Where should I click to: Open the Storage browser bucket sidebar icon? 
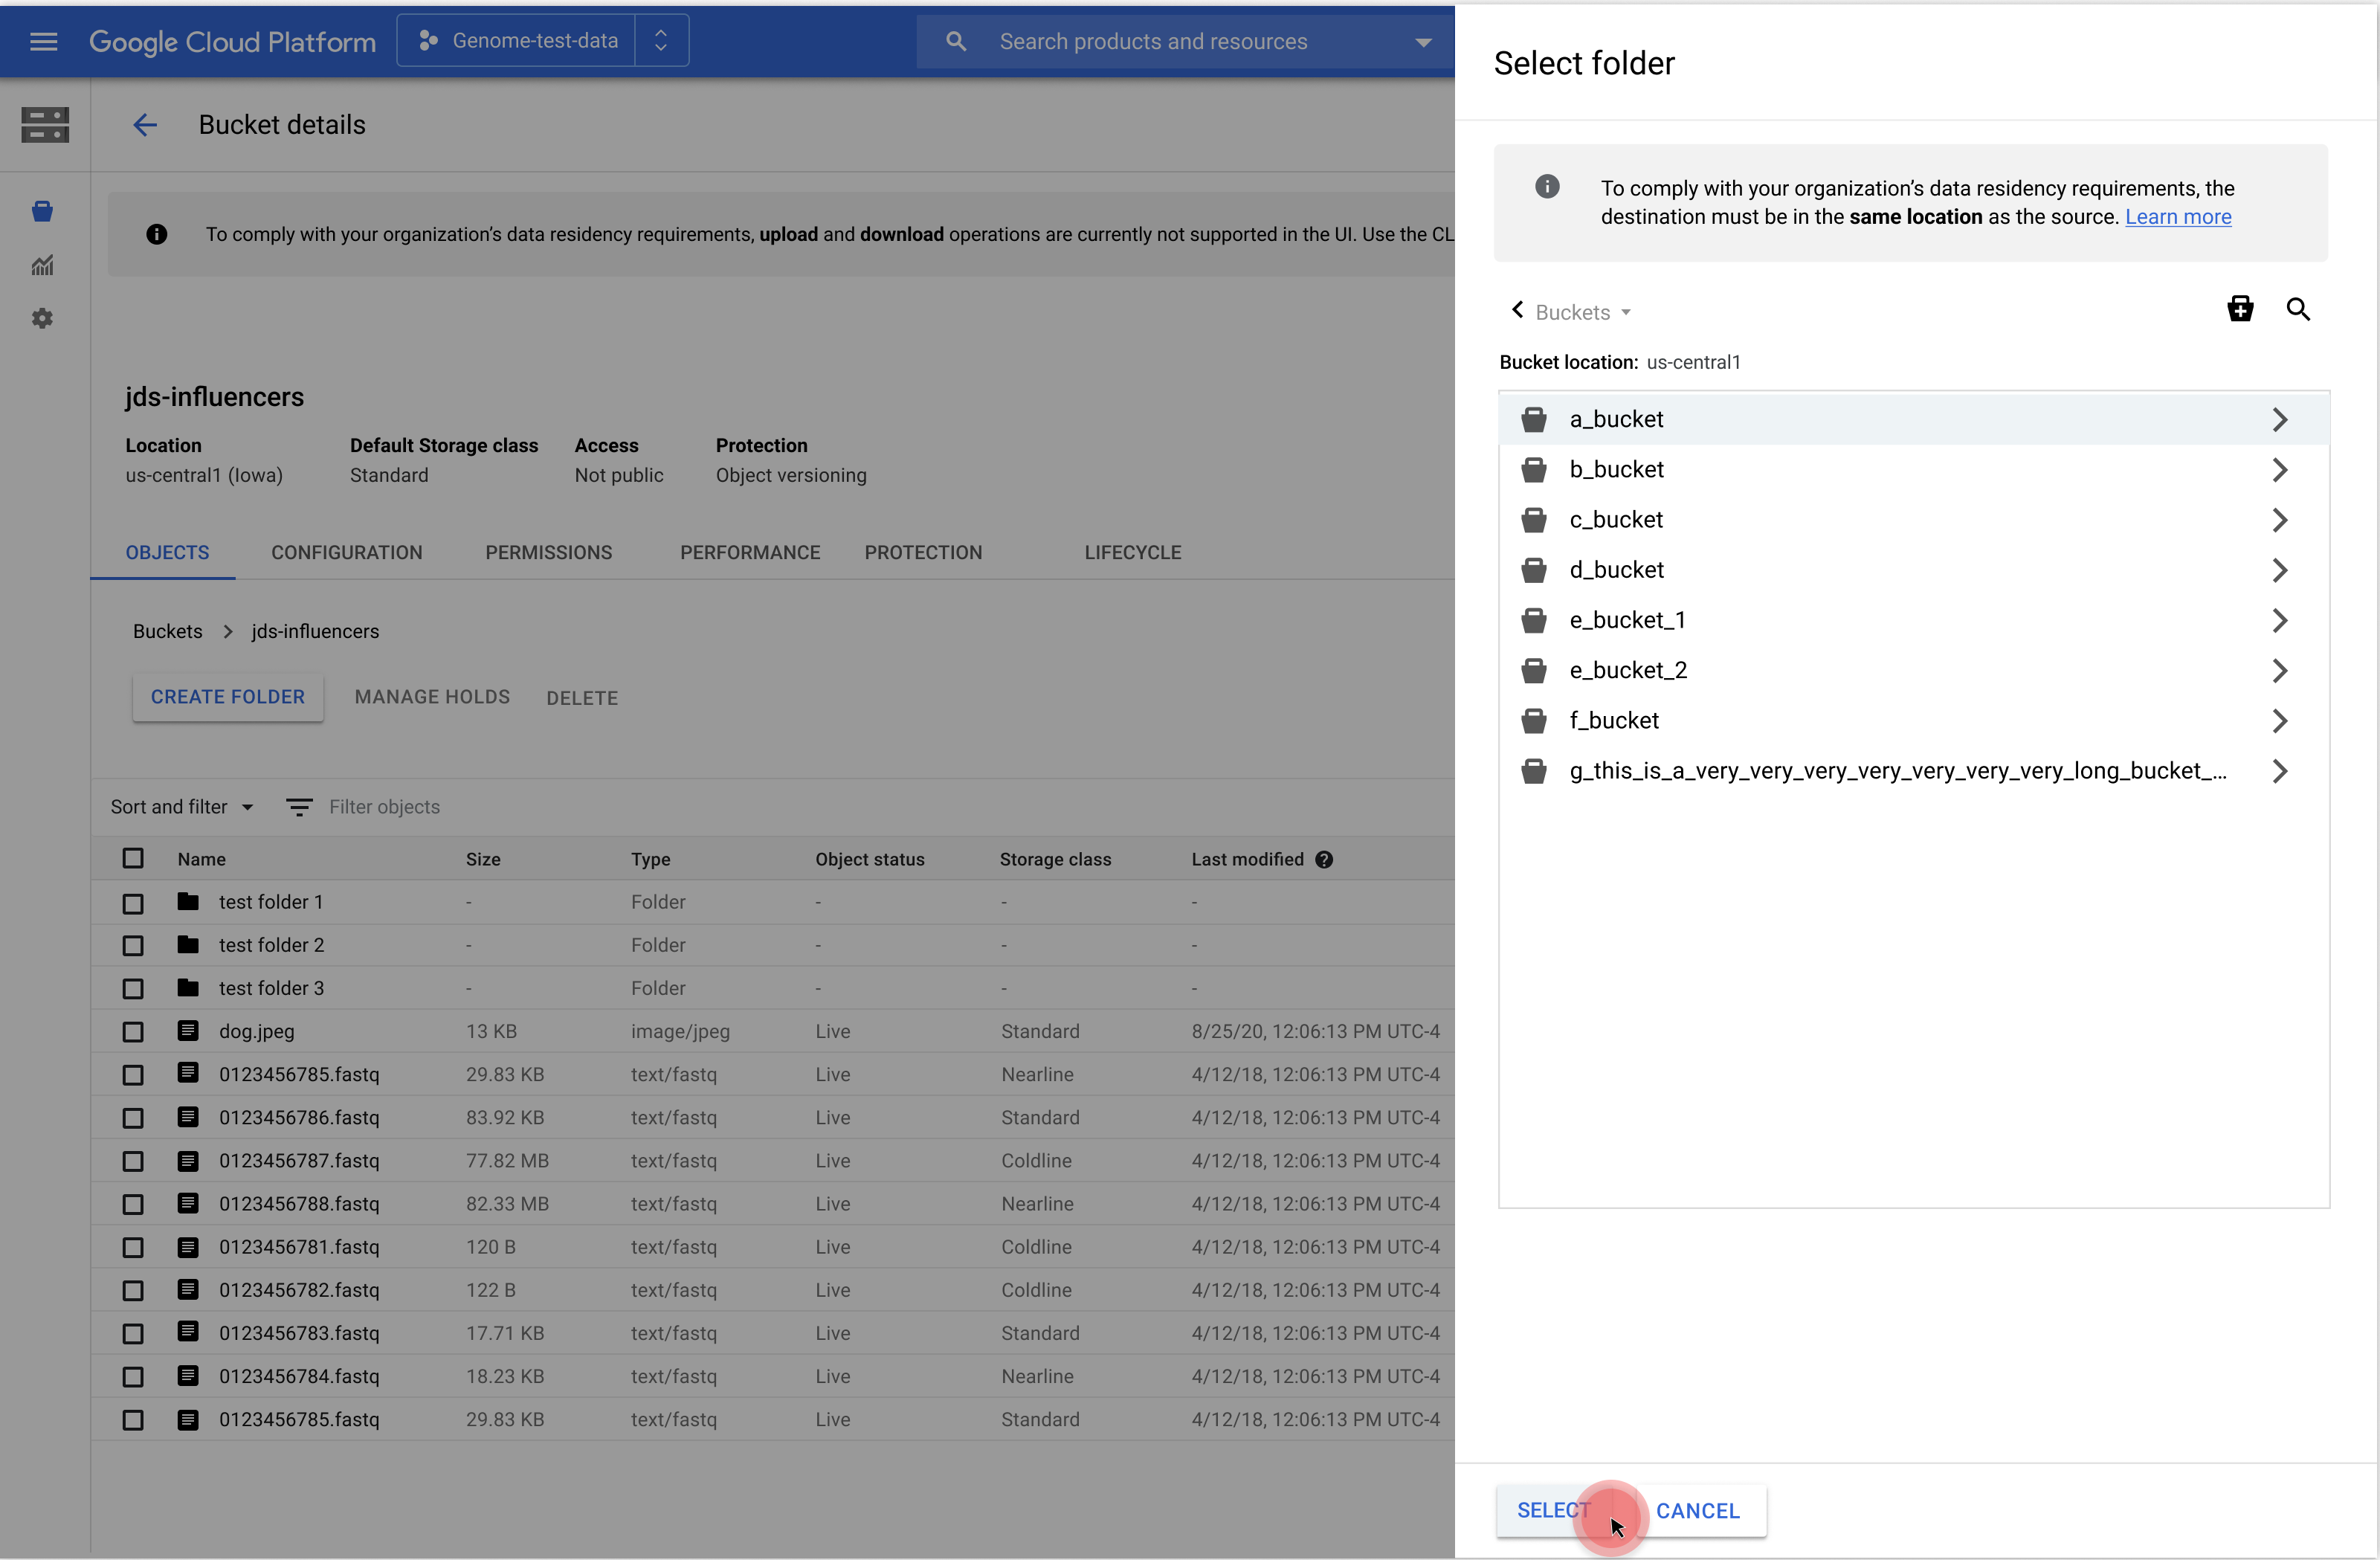(x=42, y=211)
